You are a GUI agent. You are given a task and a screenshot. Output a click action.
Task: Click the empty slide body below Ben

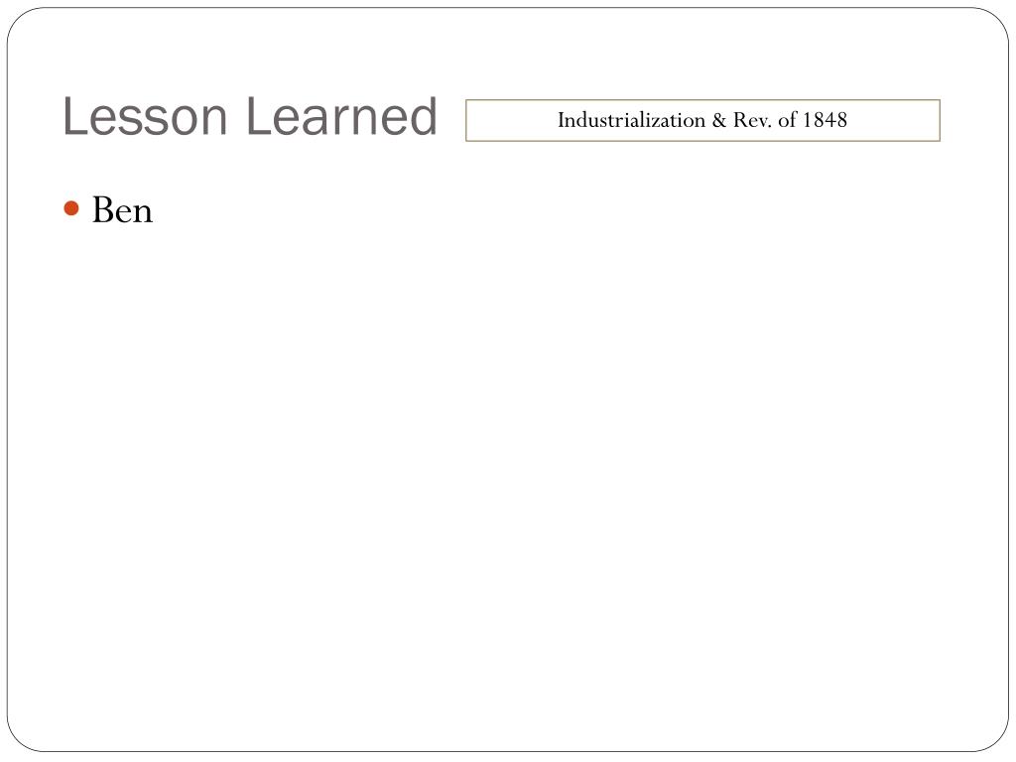508,479
